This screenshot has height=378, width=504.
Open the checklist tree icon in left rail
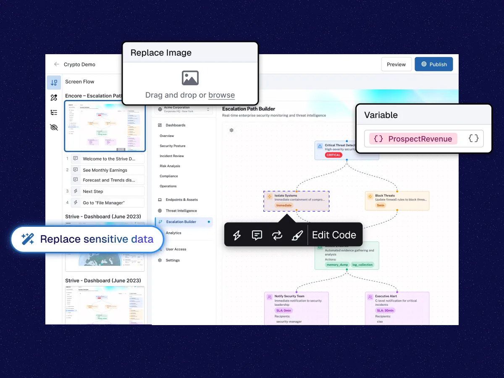tap(54, 113)
